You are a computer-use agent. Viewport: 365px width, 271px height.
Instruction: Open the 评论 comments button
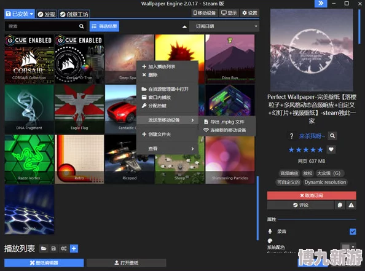300,205
